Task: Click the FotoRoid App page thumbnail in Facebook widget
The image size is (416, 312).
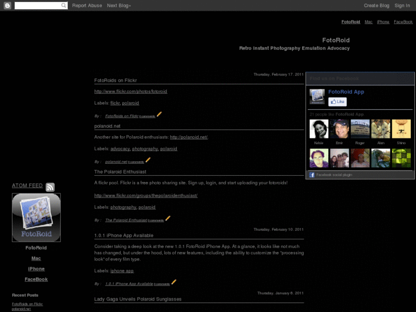Action: [x=317, y=96]
